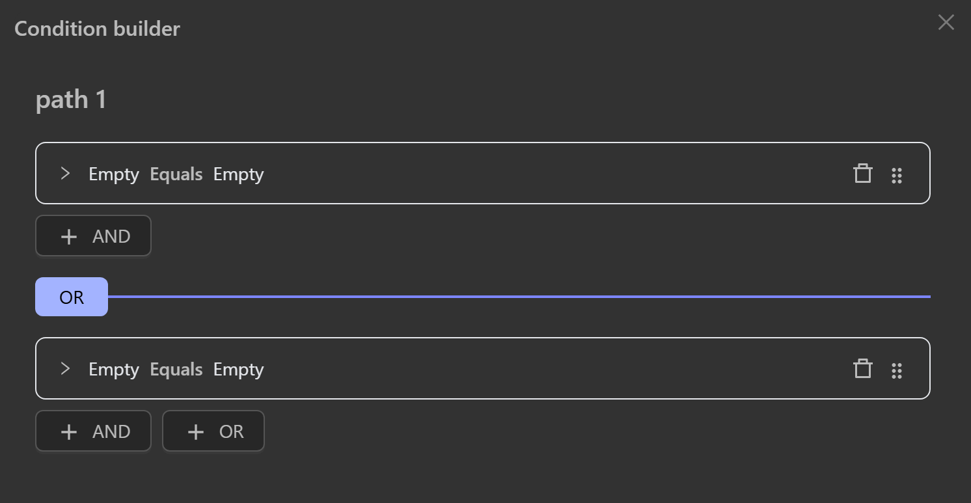Click the path 1 heading
This screenshot has width=971, height=503.
point(71,100)
